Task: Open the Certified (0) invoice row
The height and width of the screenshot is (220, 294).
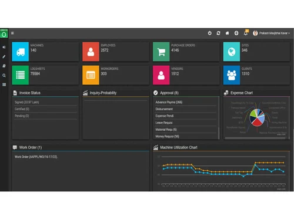Action: [45, 109]
